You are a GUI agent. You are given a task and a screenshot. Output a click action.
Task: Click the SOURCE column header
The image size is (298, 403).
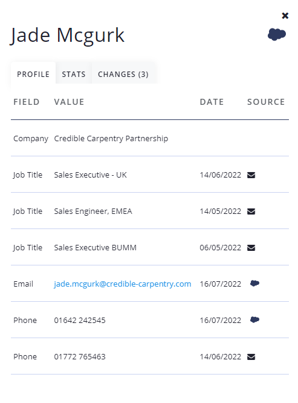pos(266,102)
